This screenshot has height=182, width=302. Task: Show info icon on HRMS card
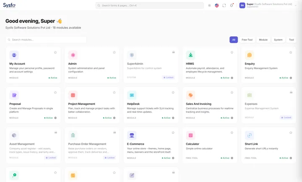click(x=232, y=78)
